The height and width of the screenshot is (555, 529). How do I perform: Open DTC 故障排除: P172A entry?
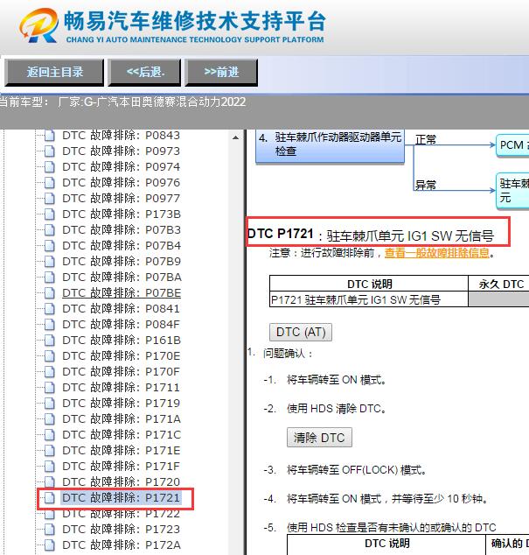122,545
